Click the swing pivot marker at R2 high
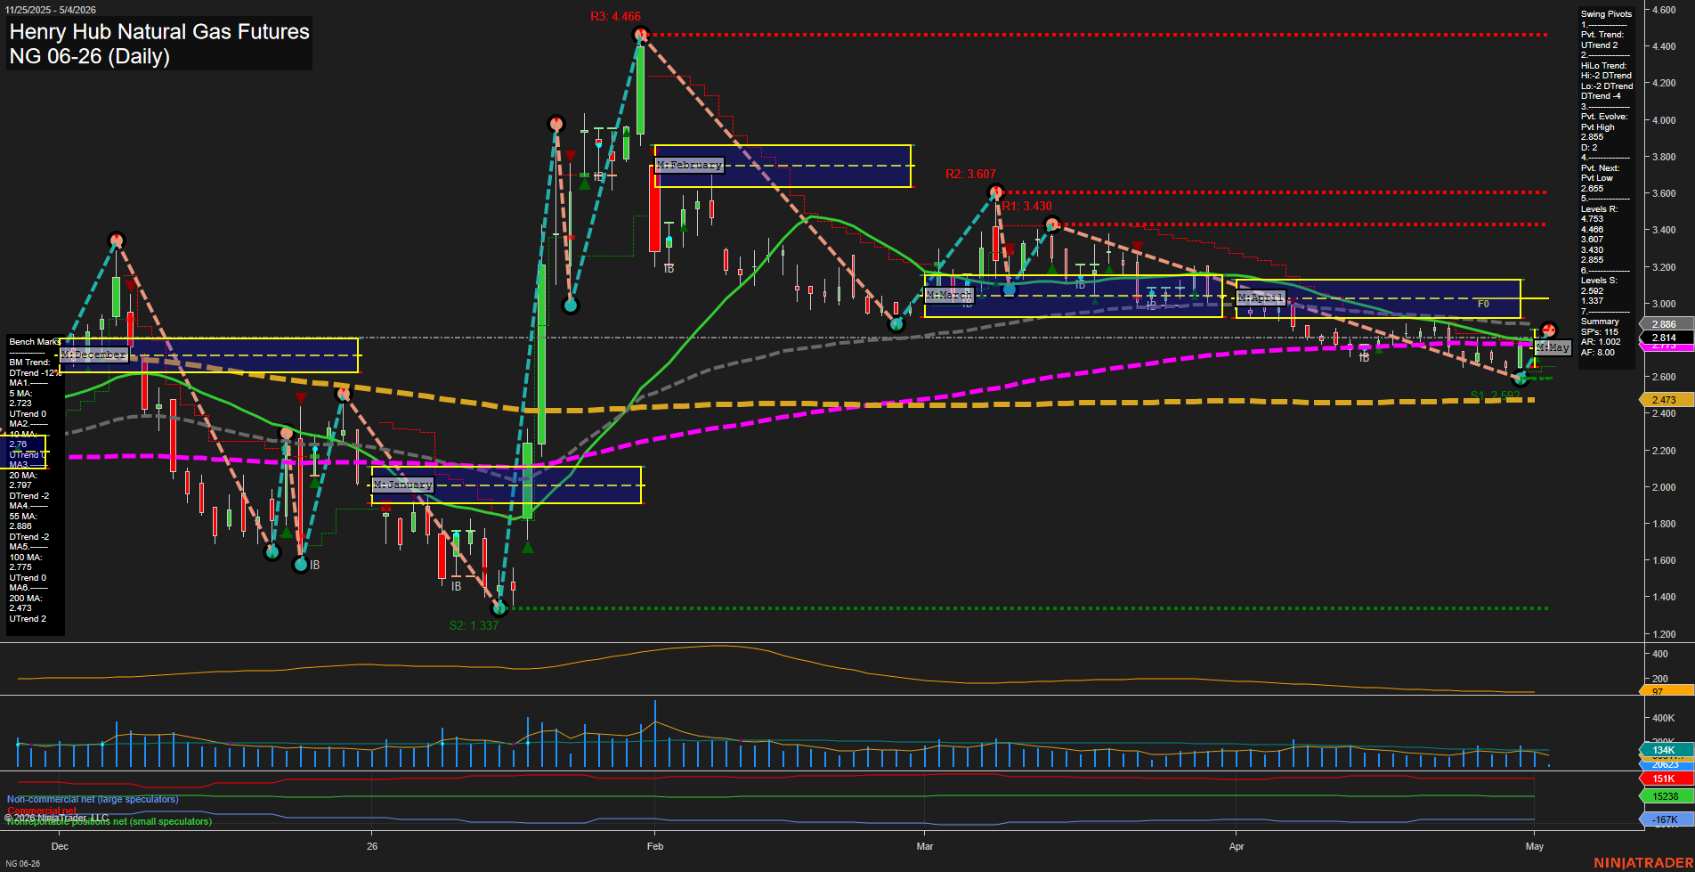Screen dimensions: 1695x872 [997, 191]
